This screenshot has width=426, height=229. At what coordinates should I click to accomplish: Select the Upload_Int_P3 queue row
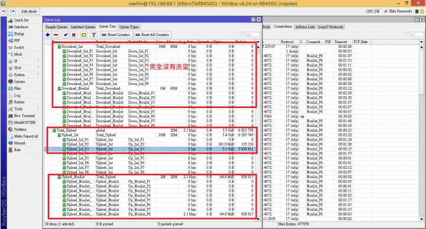pos(150,149)
